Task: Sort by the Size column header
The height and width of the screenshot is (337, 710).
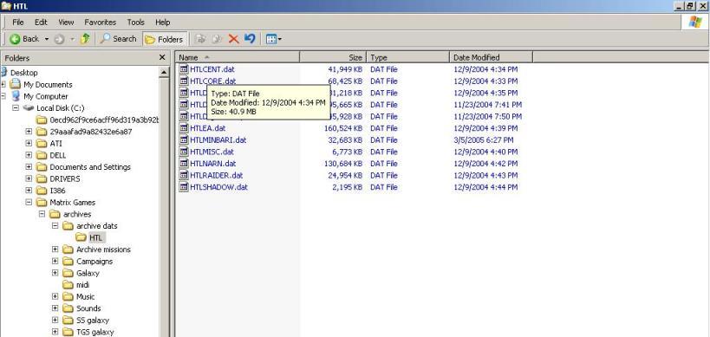Action: point(333,57)
